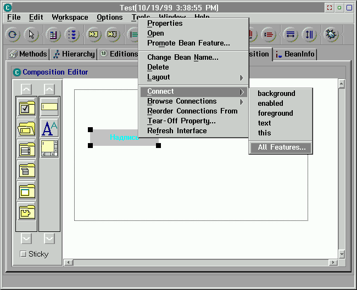Click the vertical scrollbar down arrow

coord(341,254)
